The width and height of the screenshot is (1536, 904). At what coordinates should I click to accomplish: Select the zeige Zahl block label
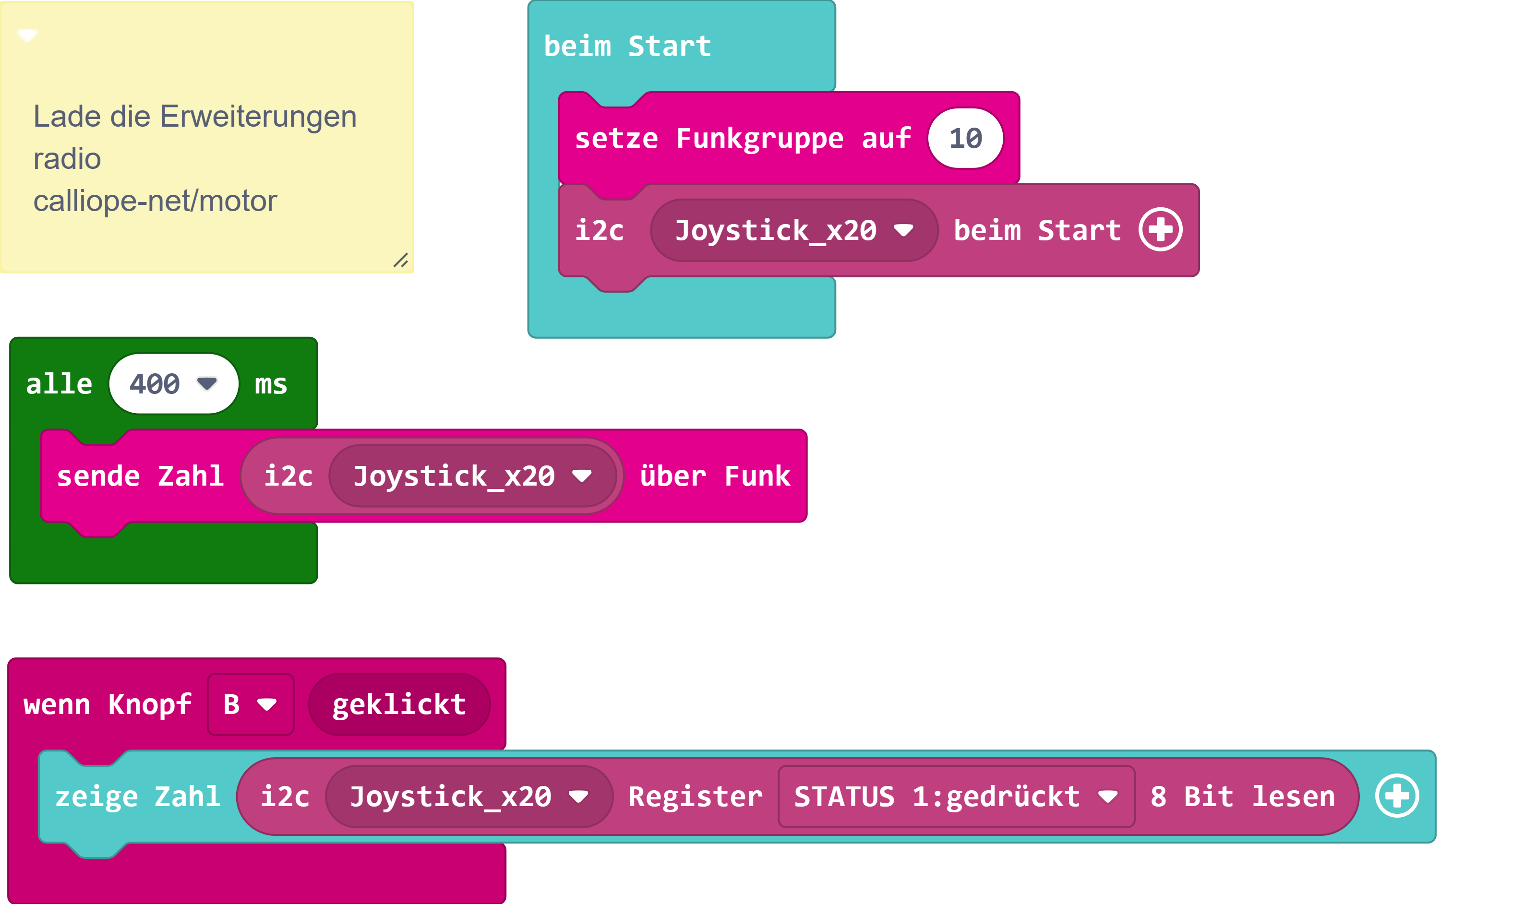tap(138, 796)
